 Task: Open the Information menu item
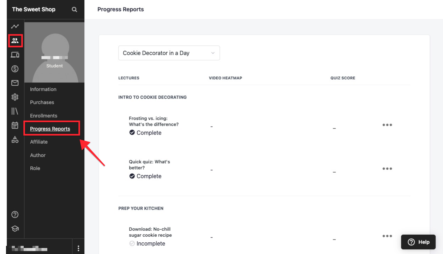point(43,89)
